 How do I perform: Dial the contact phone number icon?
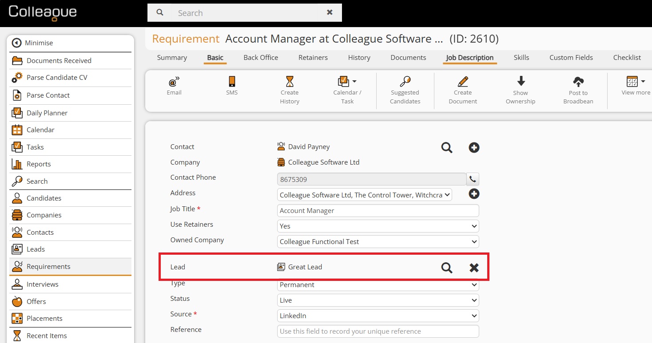coord(473,180)
